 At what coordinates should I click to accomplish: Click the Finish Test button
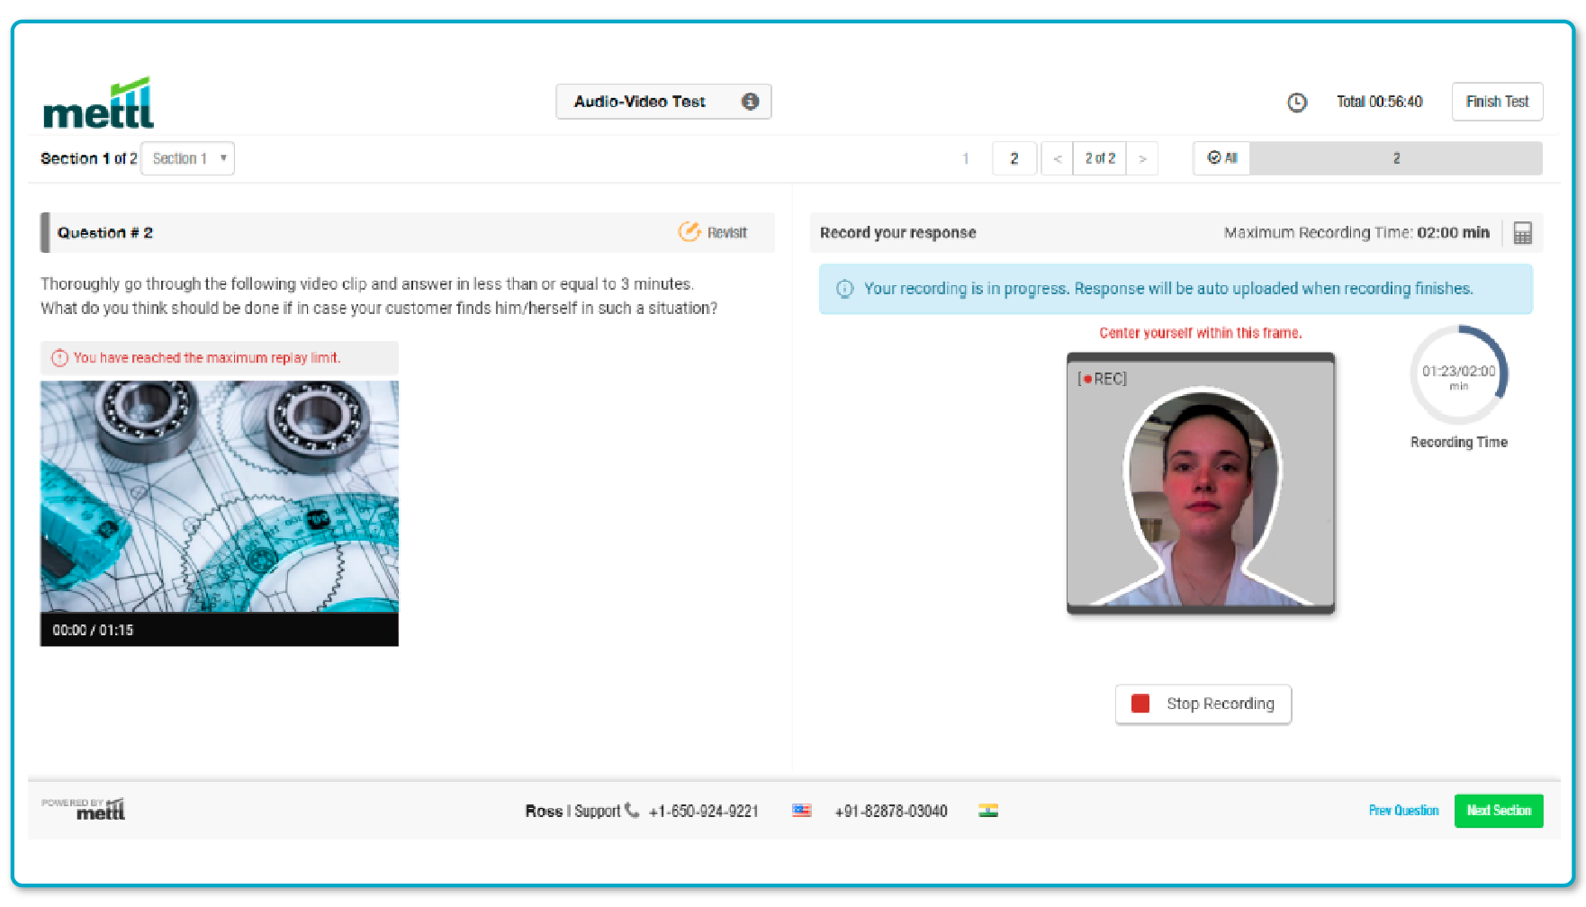click(x=1497, y=102)
